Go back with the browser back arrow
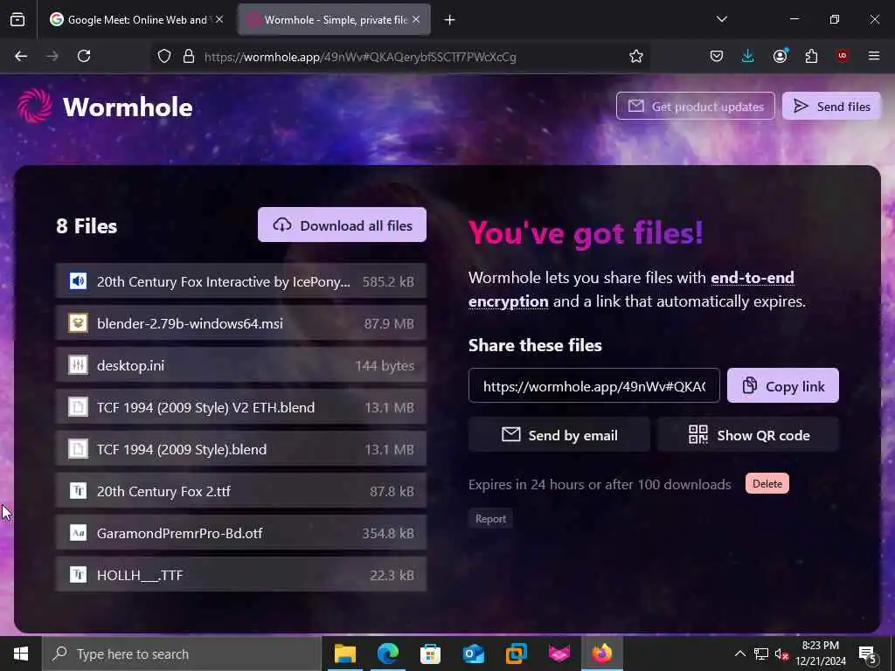895x671 pixels. coord(21,56)
